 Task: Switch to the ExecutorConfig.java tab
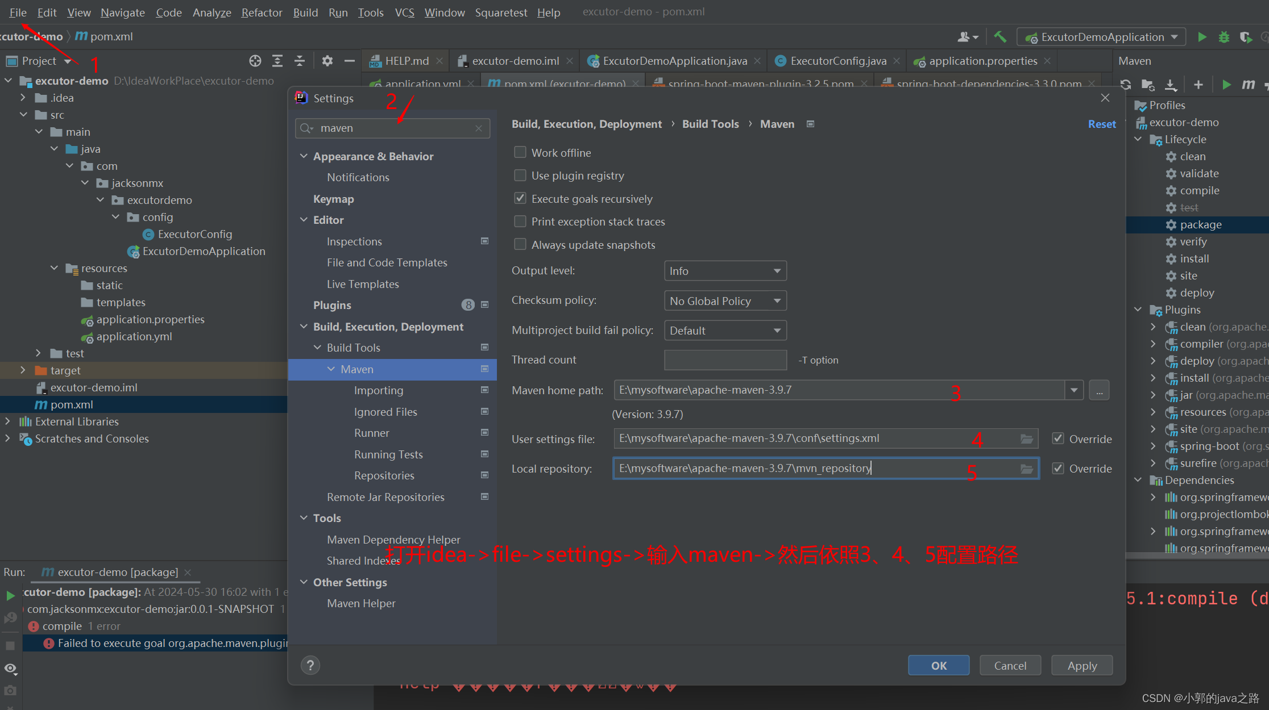coord(837,61)
